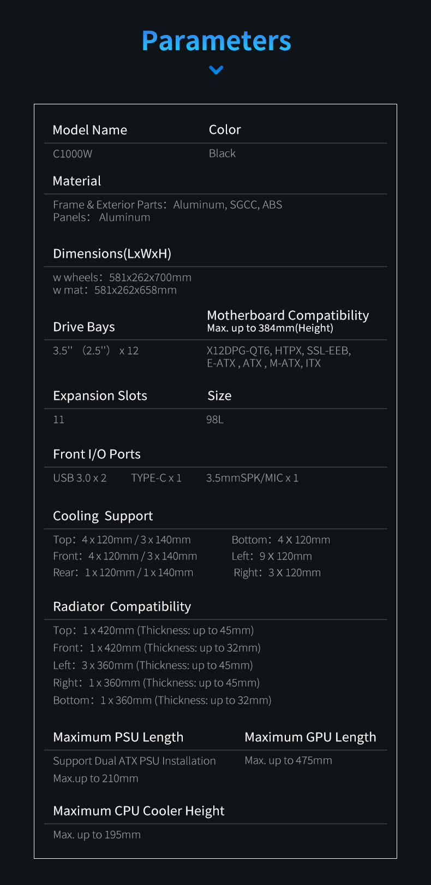Click the TYPE-C x 1 port entry
The height and width of the screenshot is (885, 431).
157,478
